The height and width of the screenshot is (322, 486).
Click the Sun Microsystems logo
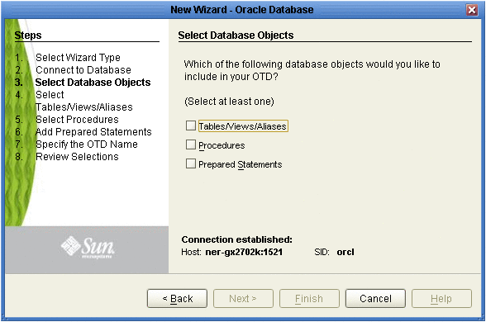tap(88, 247)
